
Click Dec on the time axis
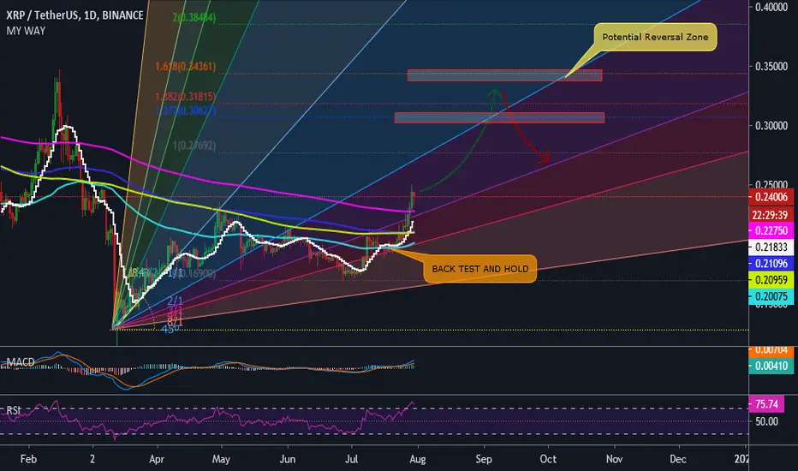[x=678, y=459]
